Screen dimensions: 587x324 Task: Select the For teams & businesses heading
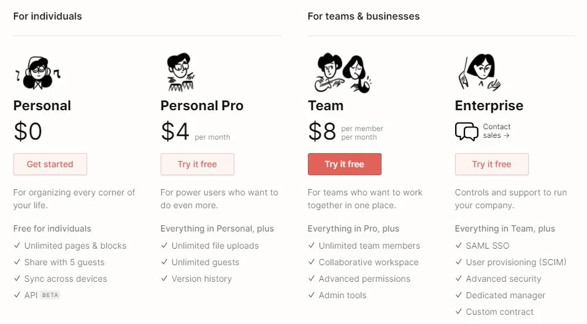coord(364,17)
